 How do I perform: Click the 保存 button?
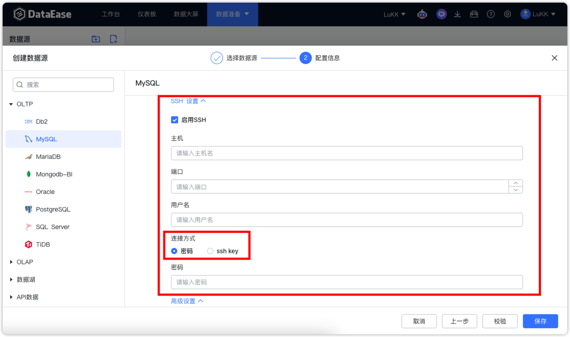tap(541, 321)
